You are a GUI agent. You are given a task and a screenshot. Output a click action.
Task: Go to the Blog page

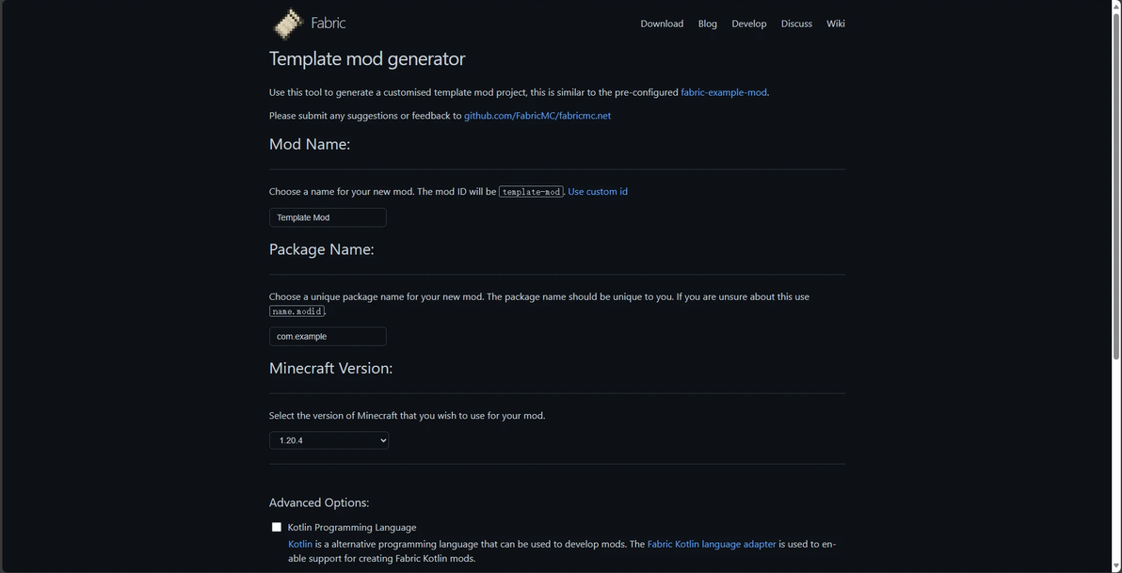tap(708, 24)
